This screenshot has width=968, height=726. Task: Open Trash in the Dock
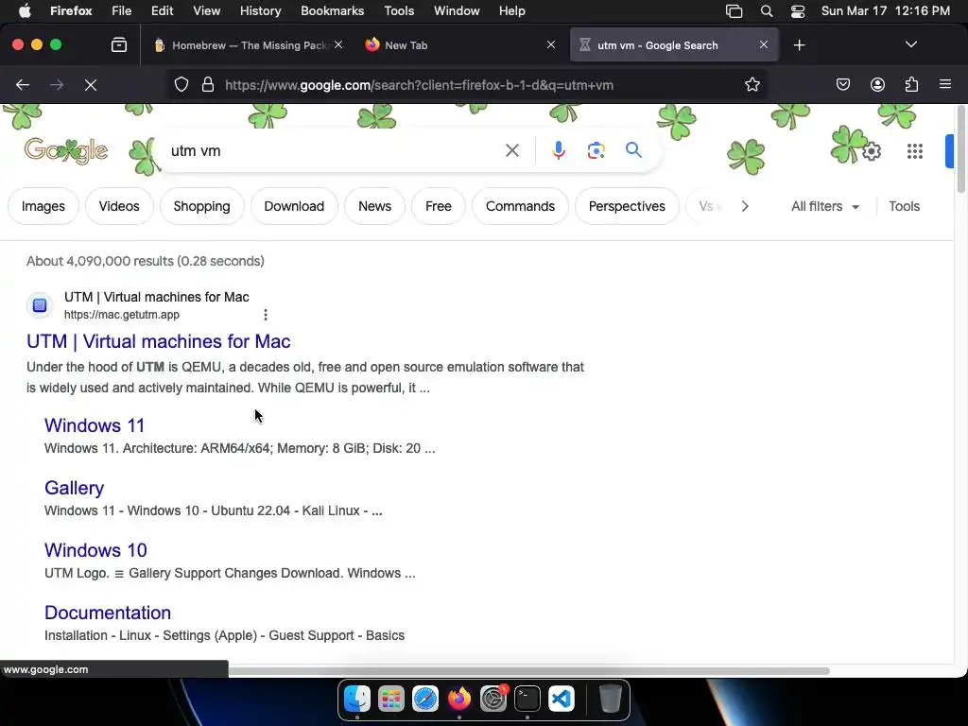(x=610, y=699)
